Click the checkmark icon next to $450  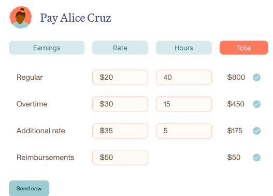tap(256, 104)
